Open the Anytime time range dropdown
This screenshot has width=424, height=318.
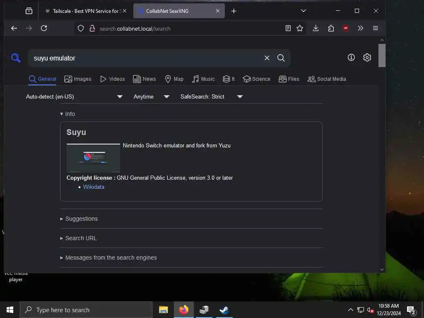tap(151, 96)
